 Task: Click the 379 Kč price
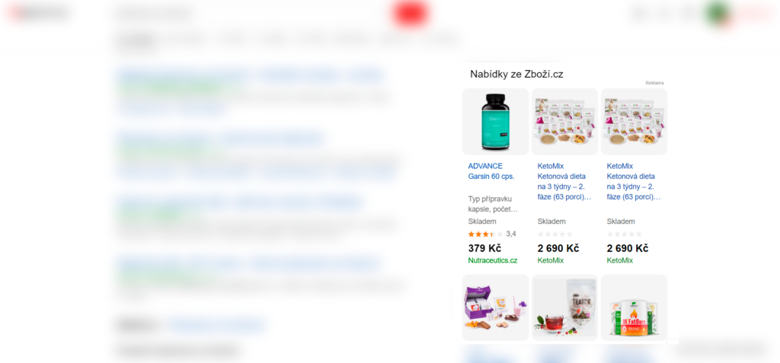tap(484, 248)
